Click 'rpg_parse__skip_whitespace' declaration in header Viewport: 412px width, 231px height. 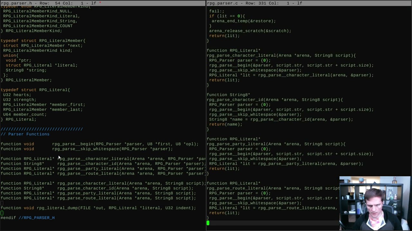87,149
